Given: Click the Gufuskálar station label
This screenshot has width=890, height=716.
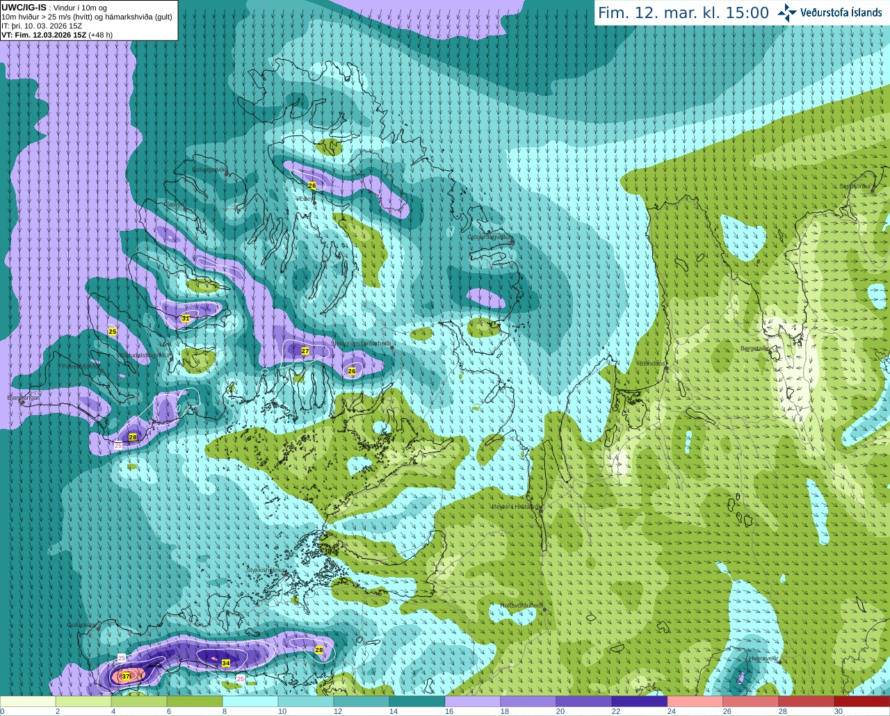Looking at the screenshot, I should [81, 624].
